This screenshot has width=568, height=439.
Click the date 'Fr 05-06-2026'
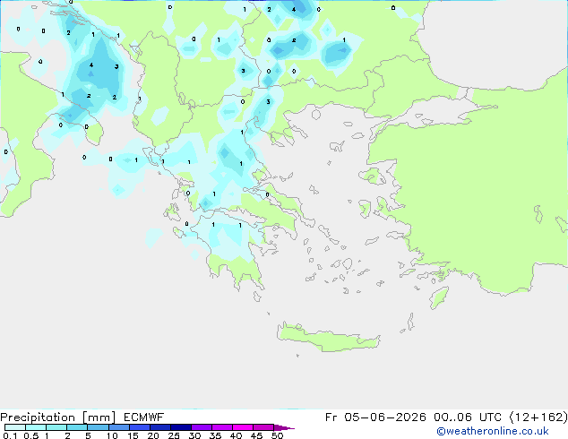click(x=375, y=417)
